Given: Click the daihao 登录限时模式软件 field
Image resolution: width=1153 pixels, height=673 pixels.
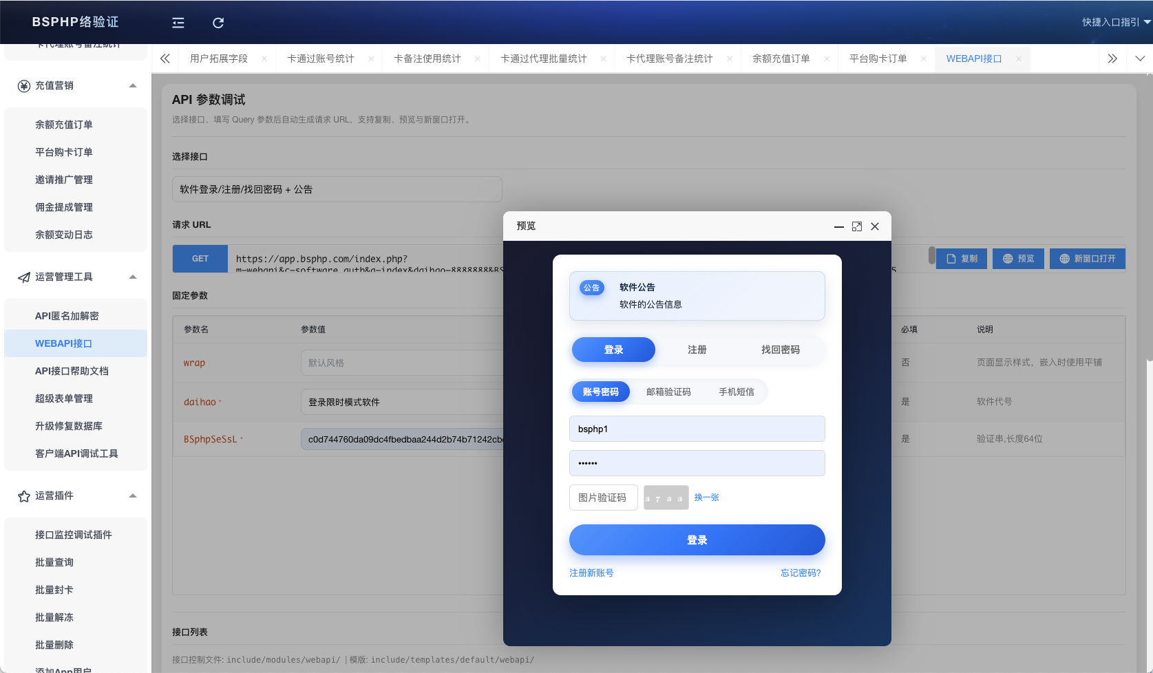Looking at the screenshot, I should 402,402.
